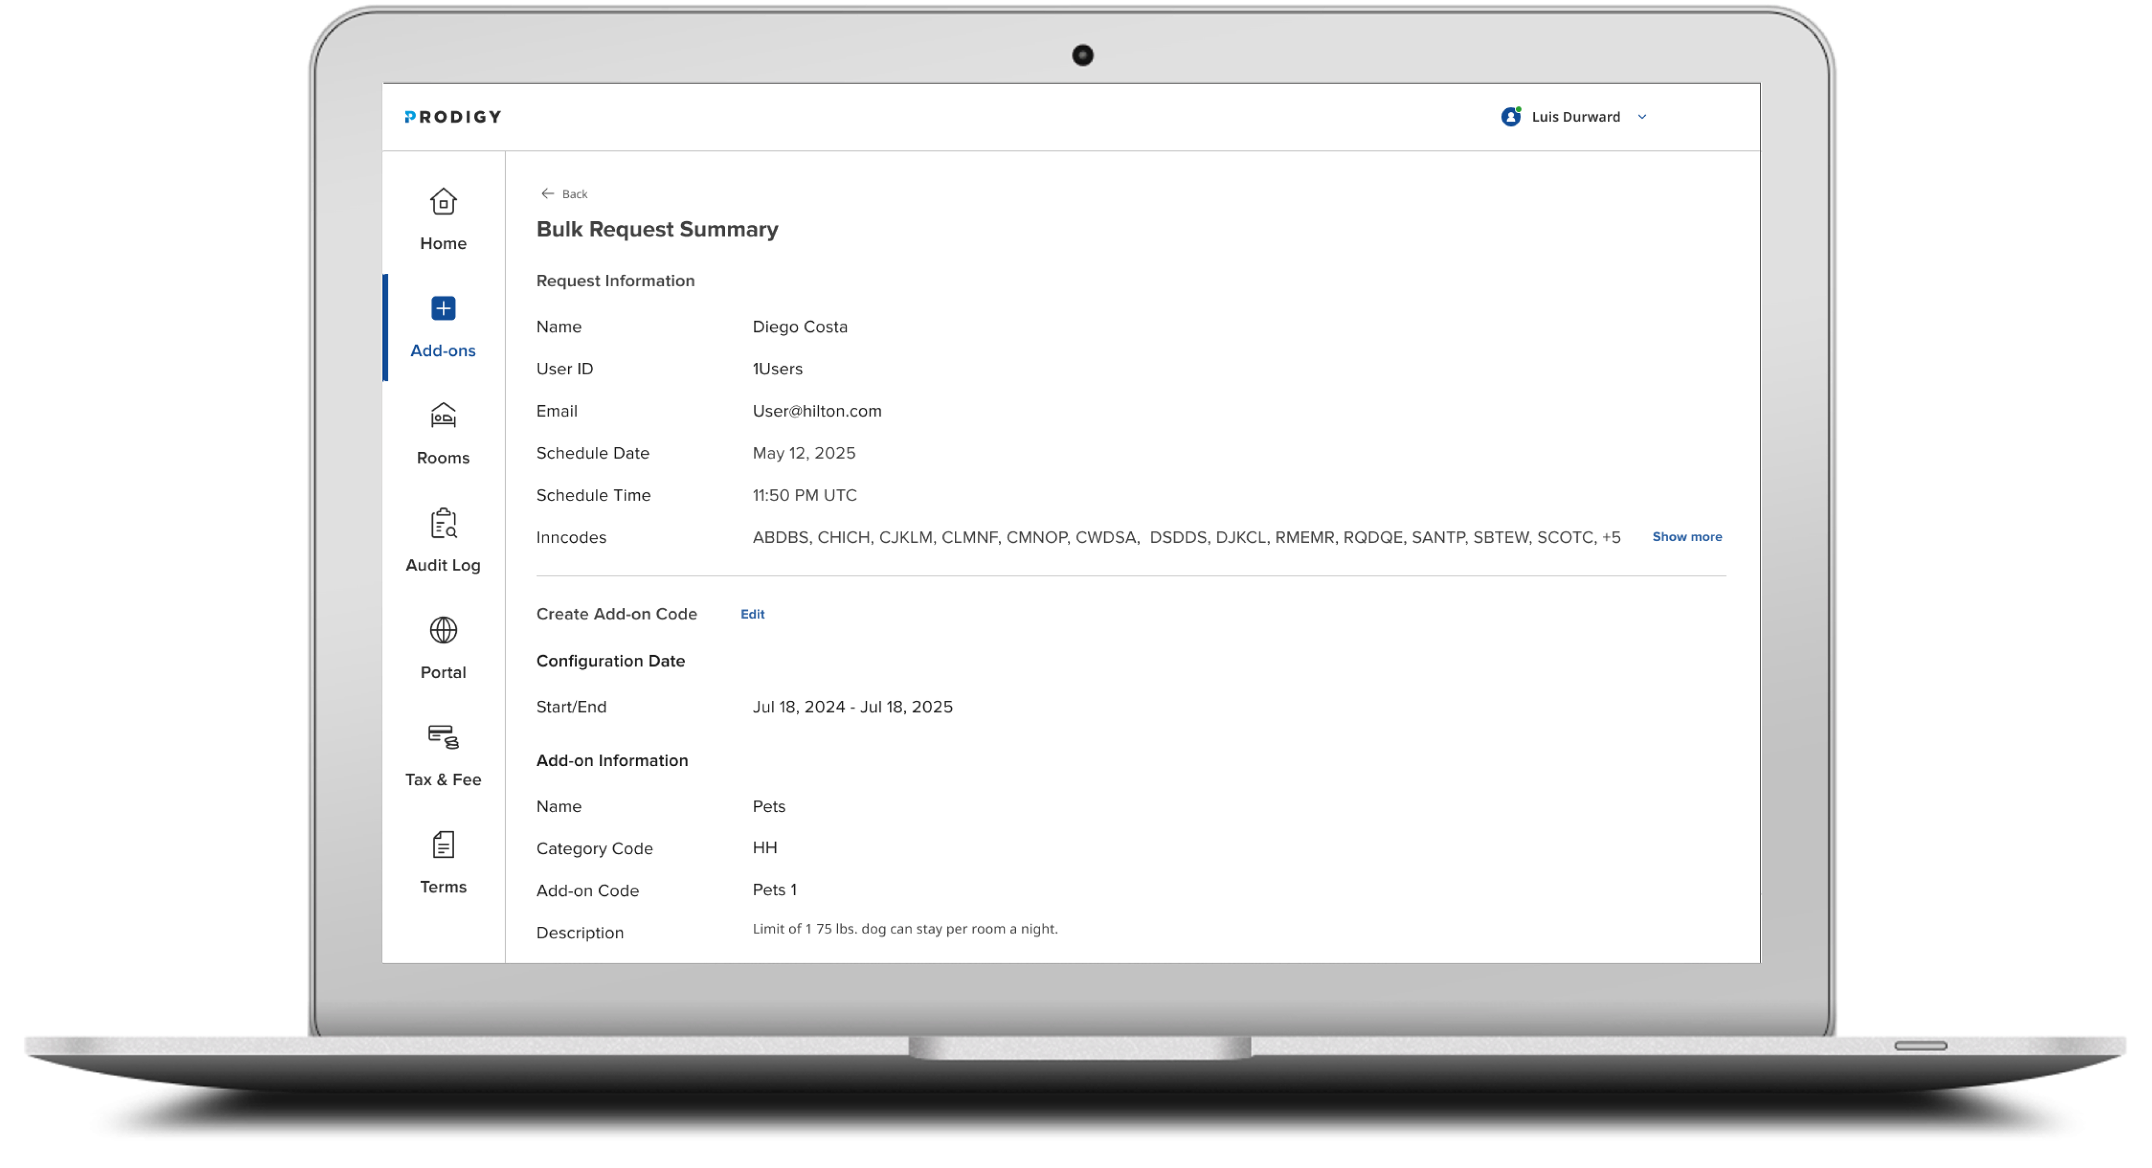Select the Add-ons plus icon
The image size is (2152, 1168).
[443, 307]
